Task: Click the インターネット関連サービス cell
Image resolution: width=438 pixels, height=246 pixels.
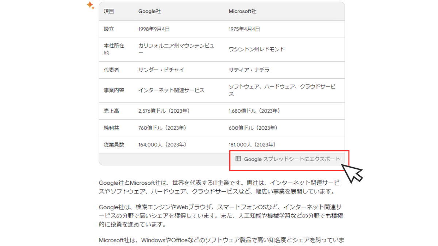Action: (172, 90)
